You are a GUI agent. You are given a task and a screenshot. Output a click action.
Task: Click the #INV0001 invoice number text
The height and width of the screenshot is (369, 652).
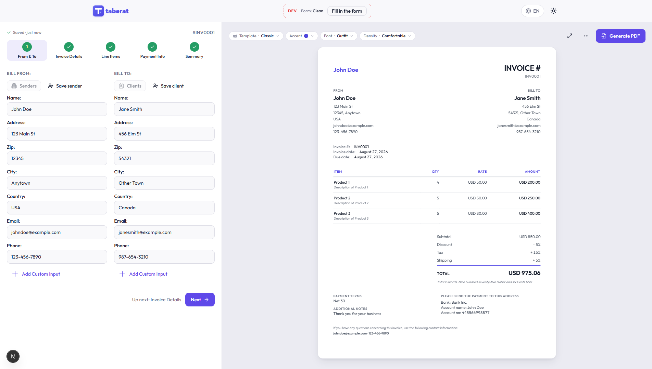click(x=203, y=32)
